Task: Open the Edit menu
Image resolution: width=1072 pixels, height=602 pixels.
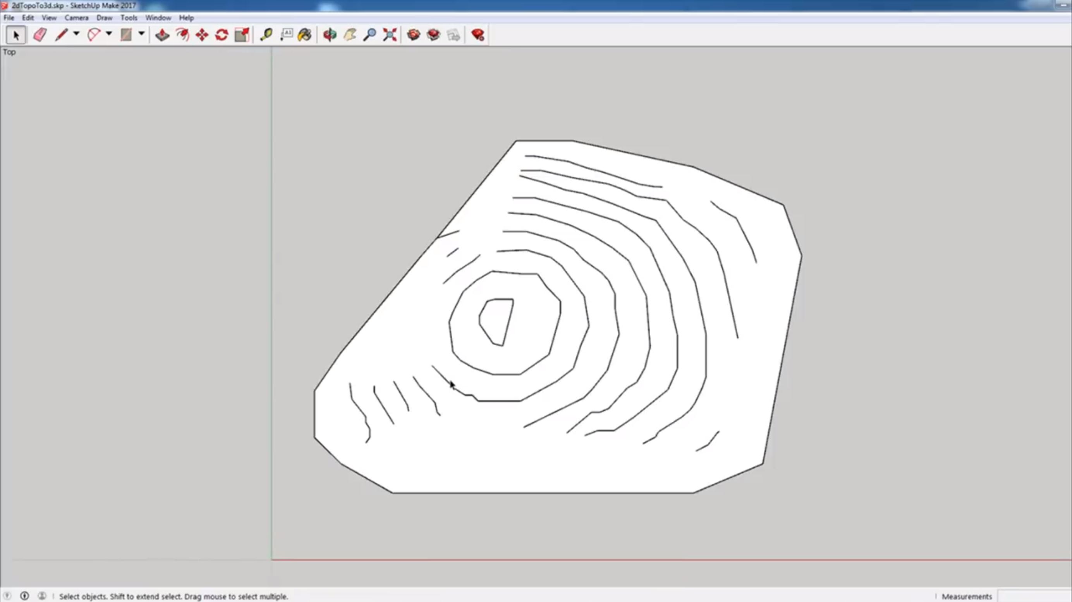Action: click(x=28, y=18)
